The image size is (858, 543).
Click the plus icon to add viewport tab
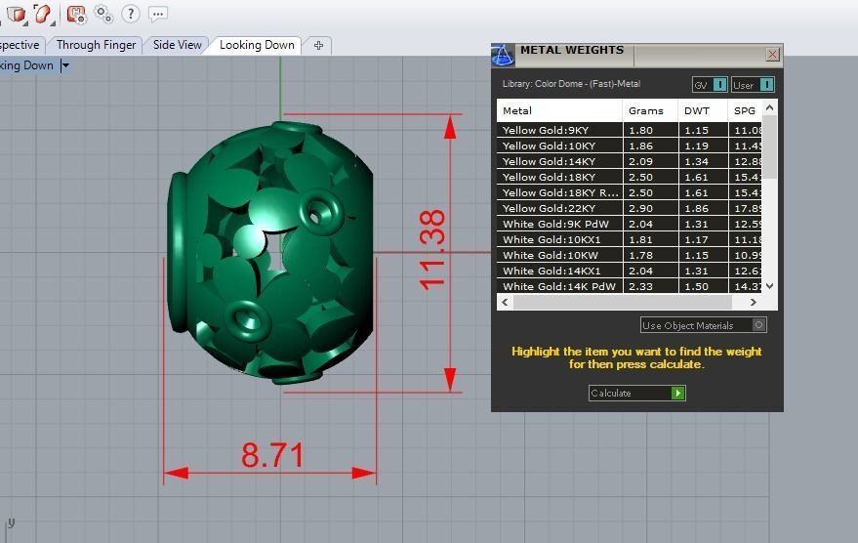(x=318, y=46)
